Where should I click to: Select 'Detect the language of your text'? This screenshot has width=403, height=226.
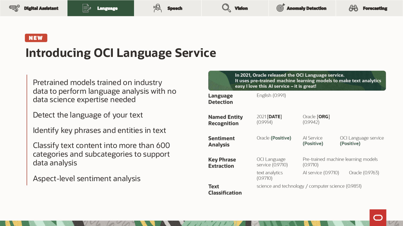pyautogui.click(x=88, y=115)
